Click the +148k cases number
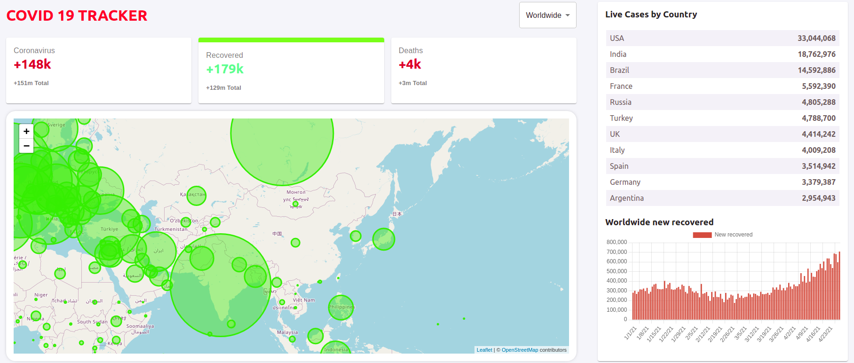The height and width of the screenshot is (363, 854). tap(32, 64)
